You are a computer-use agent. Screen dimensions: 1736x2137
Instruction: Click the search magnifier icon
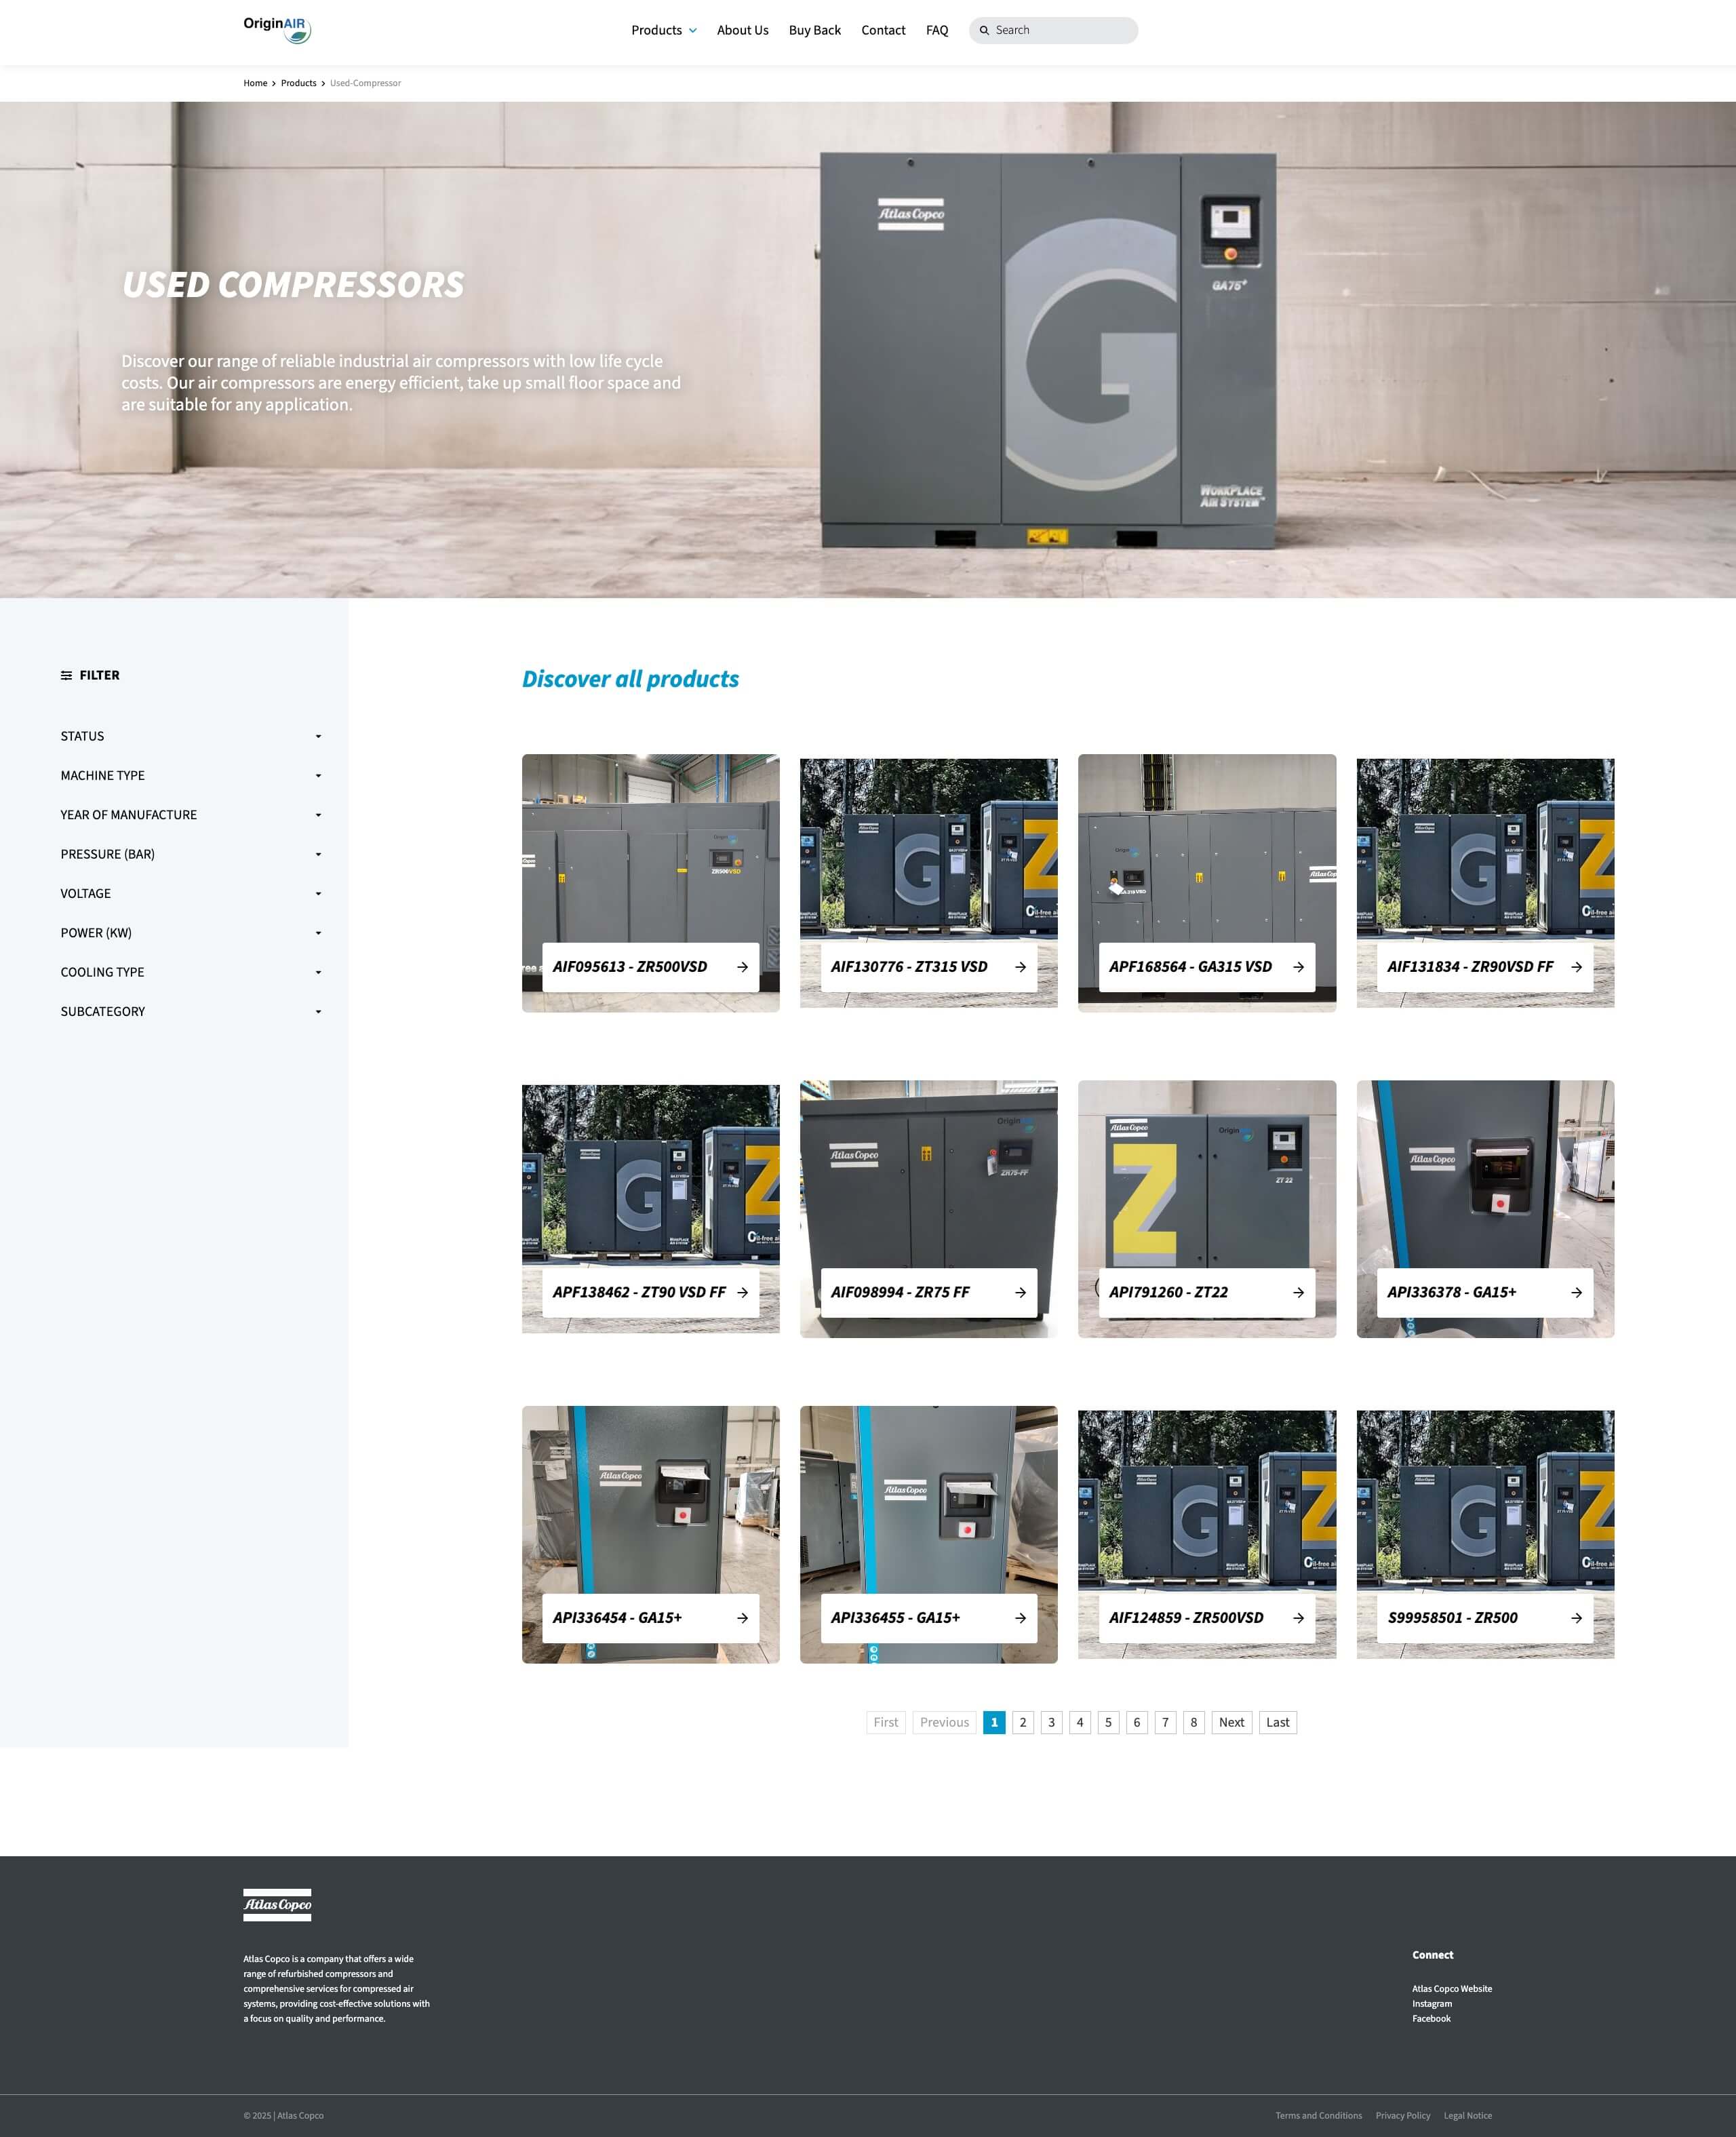point(984,31)
